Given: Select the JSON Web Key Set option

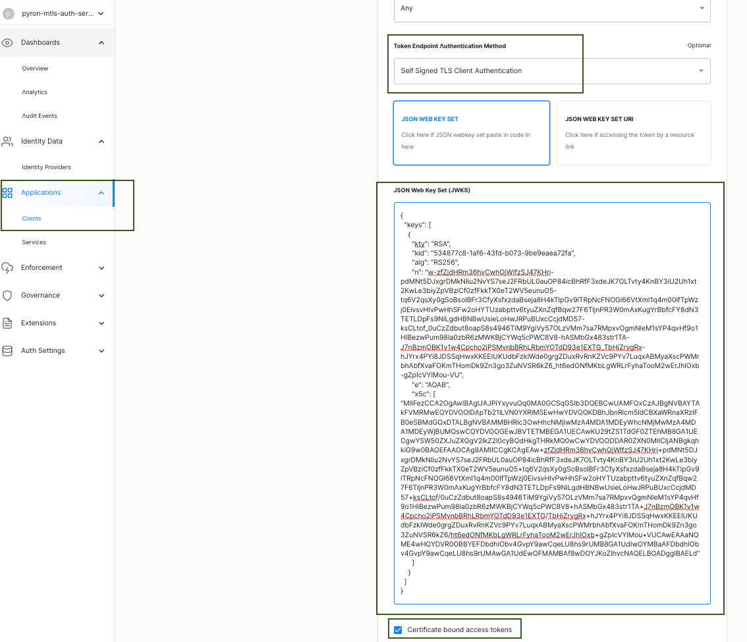Looking at the screenshot, I should point(471,132).
